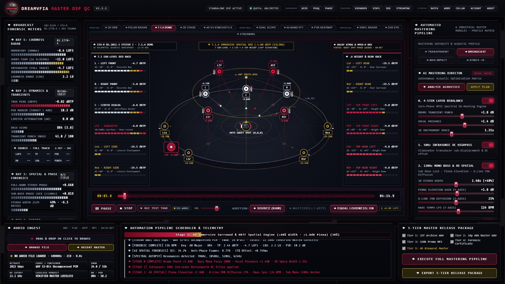This screenshot has height=284, width=505.
Task: Toggle EQUAL LOUDNESS: ON audition
Action: click(x=353, y=208)
